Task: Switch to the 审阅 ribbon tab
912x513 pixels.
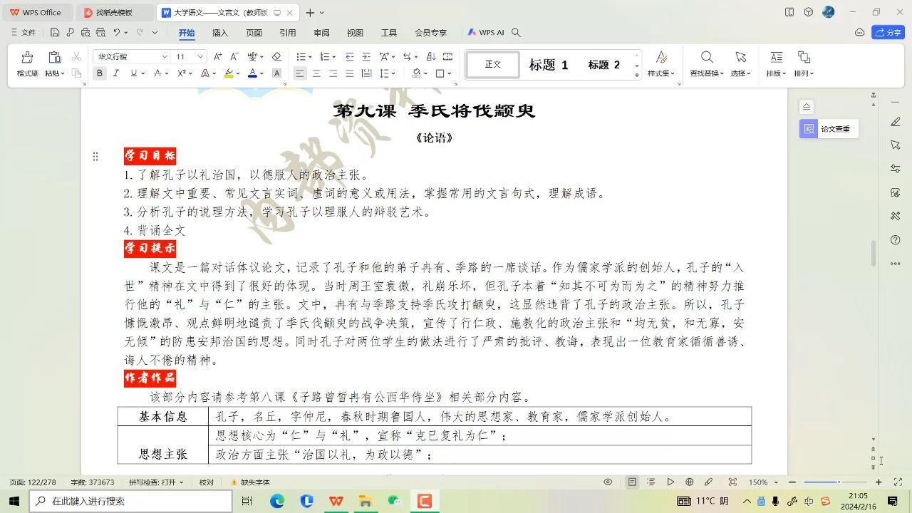Action: tap(321, 33)
